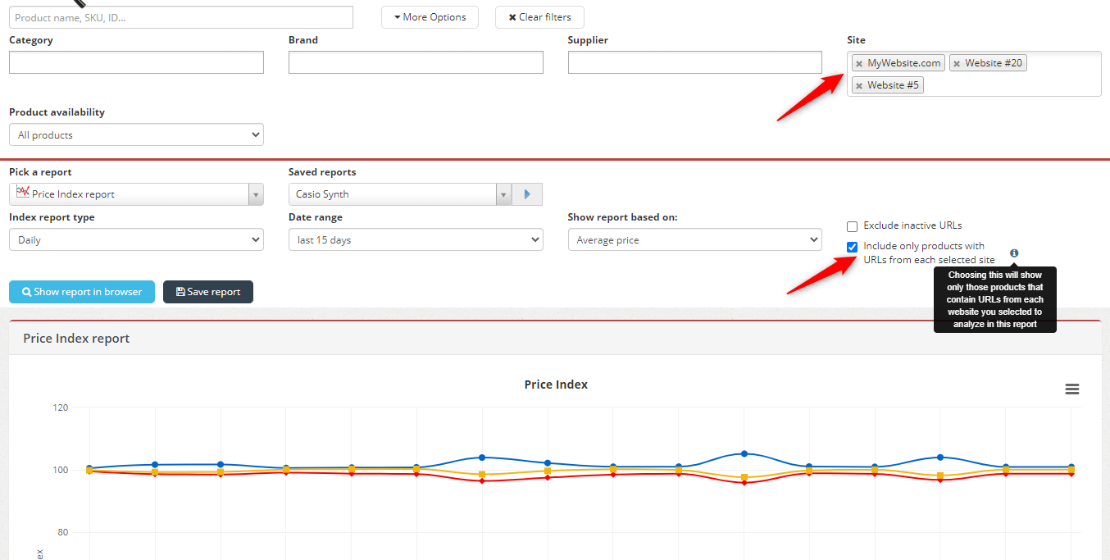Click the Supplier filter field

694,62
